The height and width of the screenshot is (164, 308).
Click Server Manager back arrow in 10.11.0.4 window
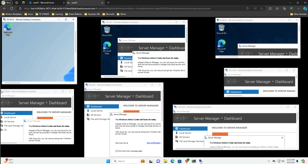229,81
